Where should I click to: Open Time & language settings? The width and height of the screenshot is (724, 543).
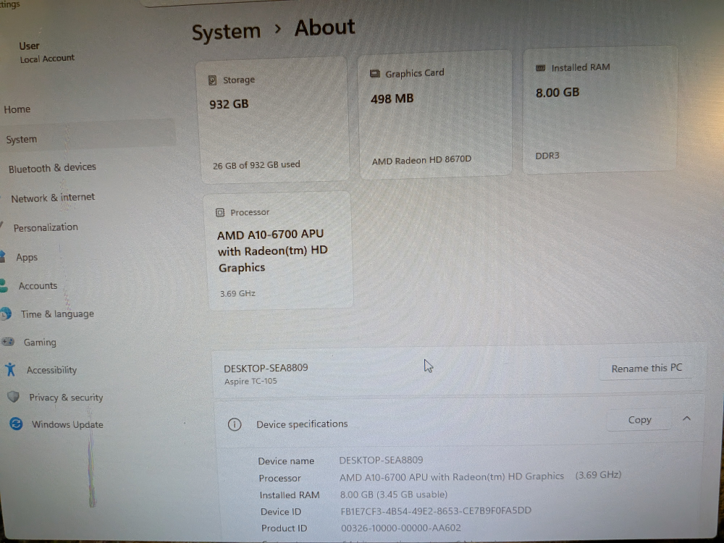coord(57,314)
